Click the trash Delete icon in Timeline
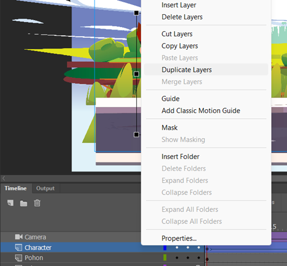 coord(37,203)
